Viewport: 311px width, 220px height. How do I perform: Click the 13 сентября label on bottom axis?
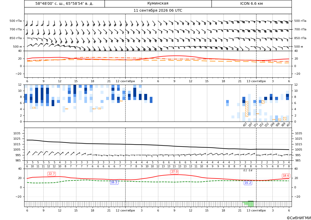(x=256, y=210)
